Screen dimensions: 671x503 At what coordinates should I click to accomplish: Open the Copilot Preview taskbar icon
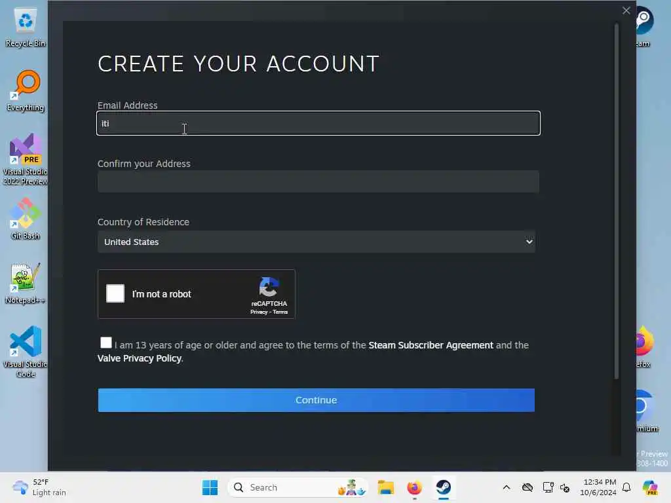(650, 487)
